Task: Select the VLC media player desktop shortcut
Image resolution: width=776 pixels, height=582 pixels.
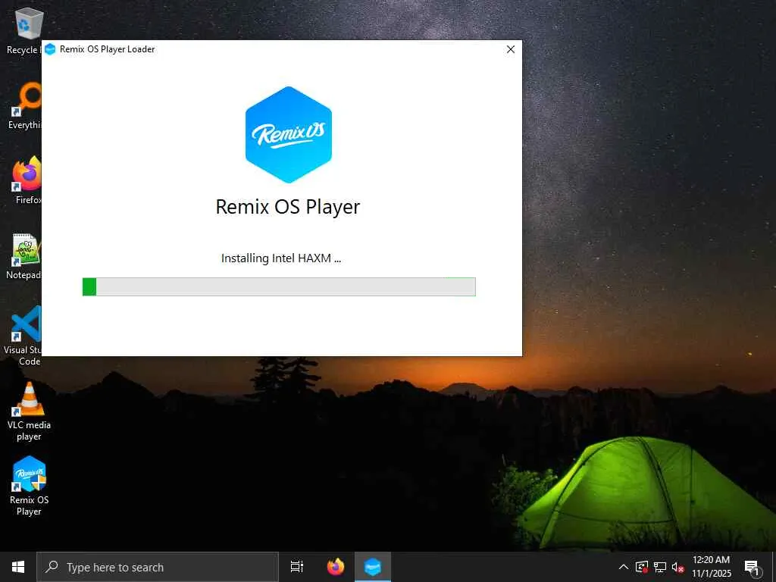Action: click(29, 411)
